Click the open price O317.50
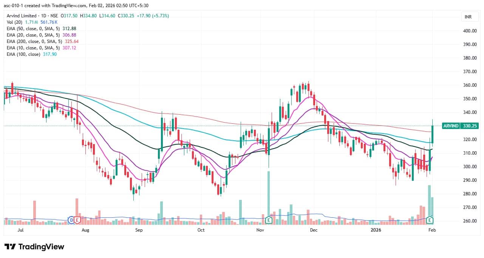484x258 pixels. click(70, 15)
